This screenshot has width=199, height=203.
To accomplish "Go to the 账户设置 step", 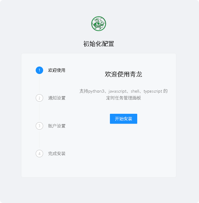I will click(57, 126).
